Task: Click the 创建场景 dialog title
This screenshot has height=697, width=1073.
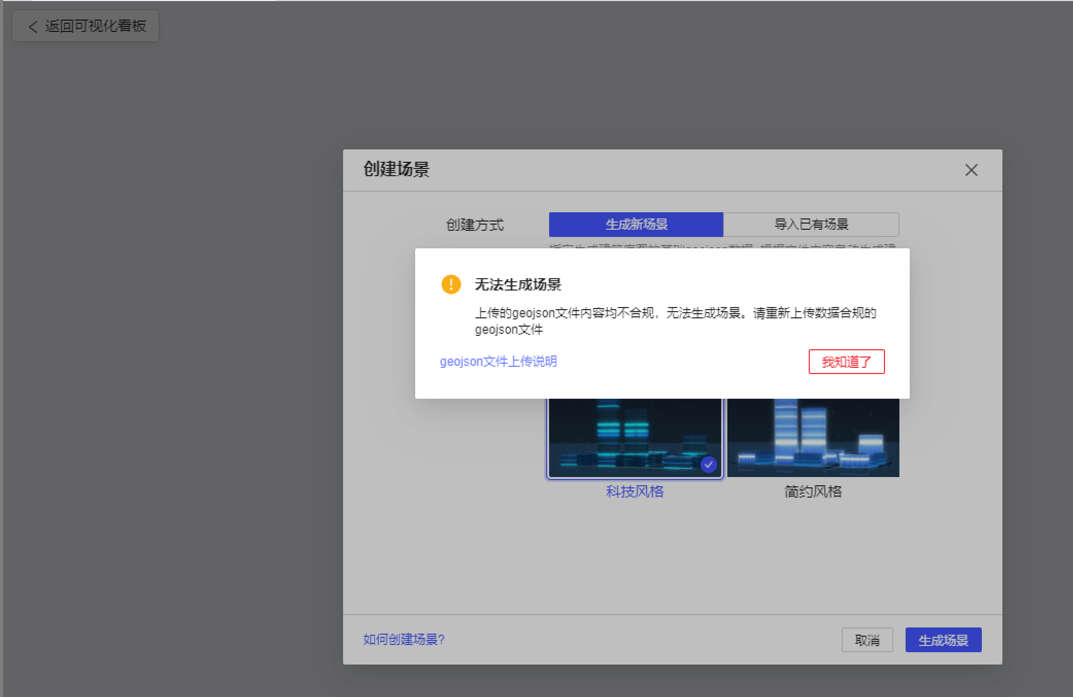Action: click(396, 169)
